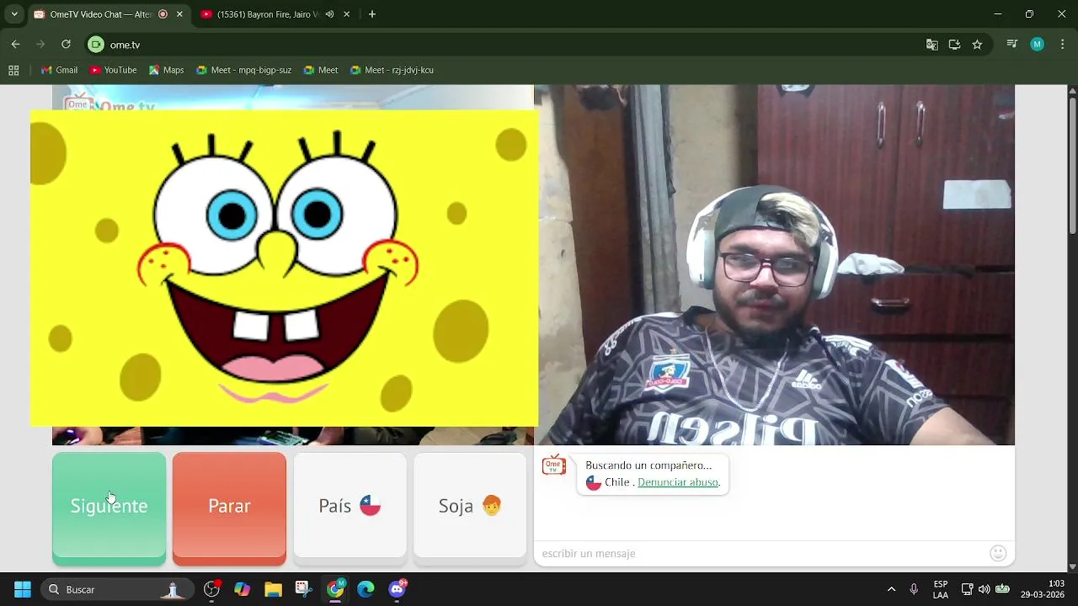Screen dimensions: 1078x606
Task: Open Google Chrome from the taskbar
Action: tap(335, 589)
